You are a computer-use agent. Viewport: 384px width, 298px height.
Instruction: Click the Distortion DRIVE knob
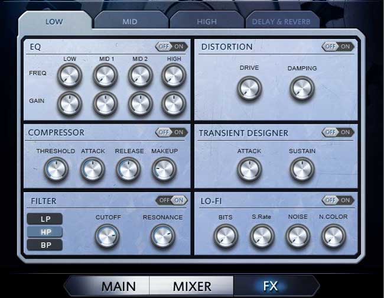tap(249, 88)
